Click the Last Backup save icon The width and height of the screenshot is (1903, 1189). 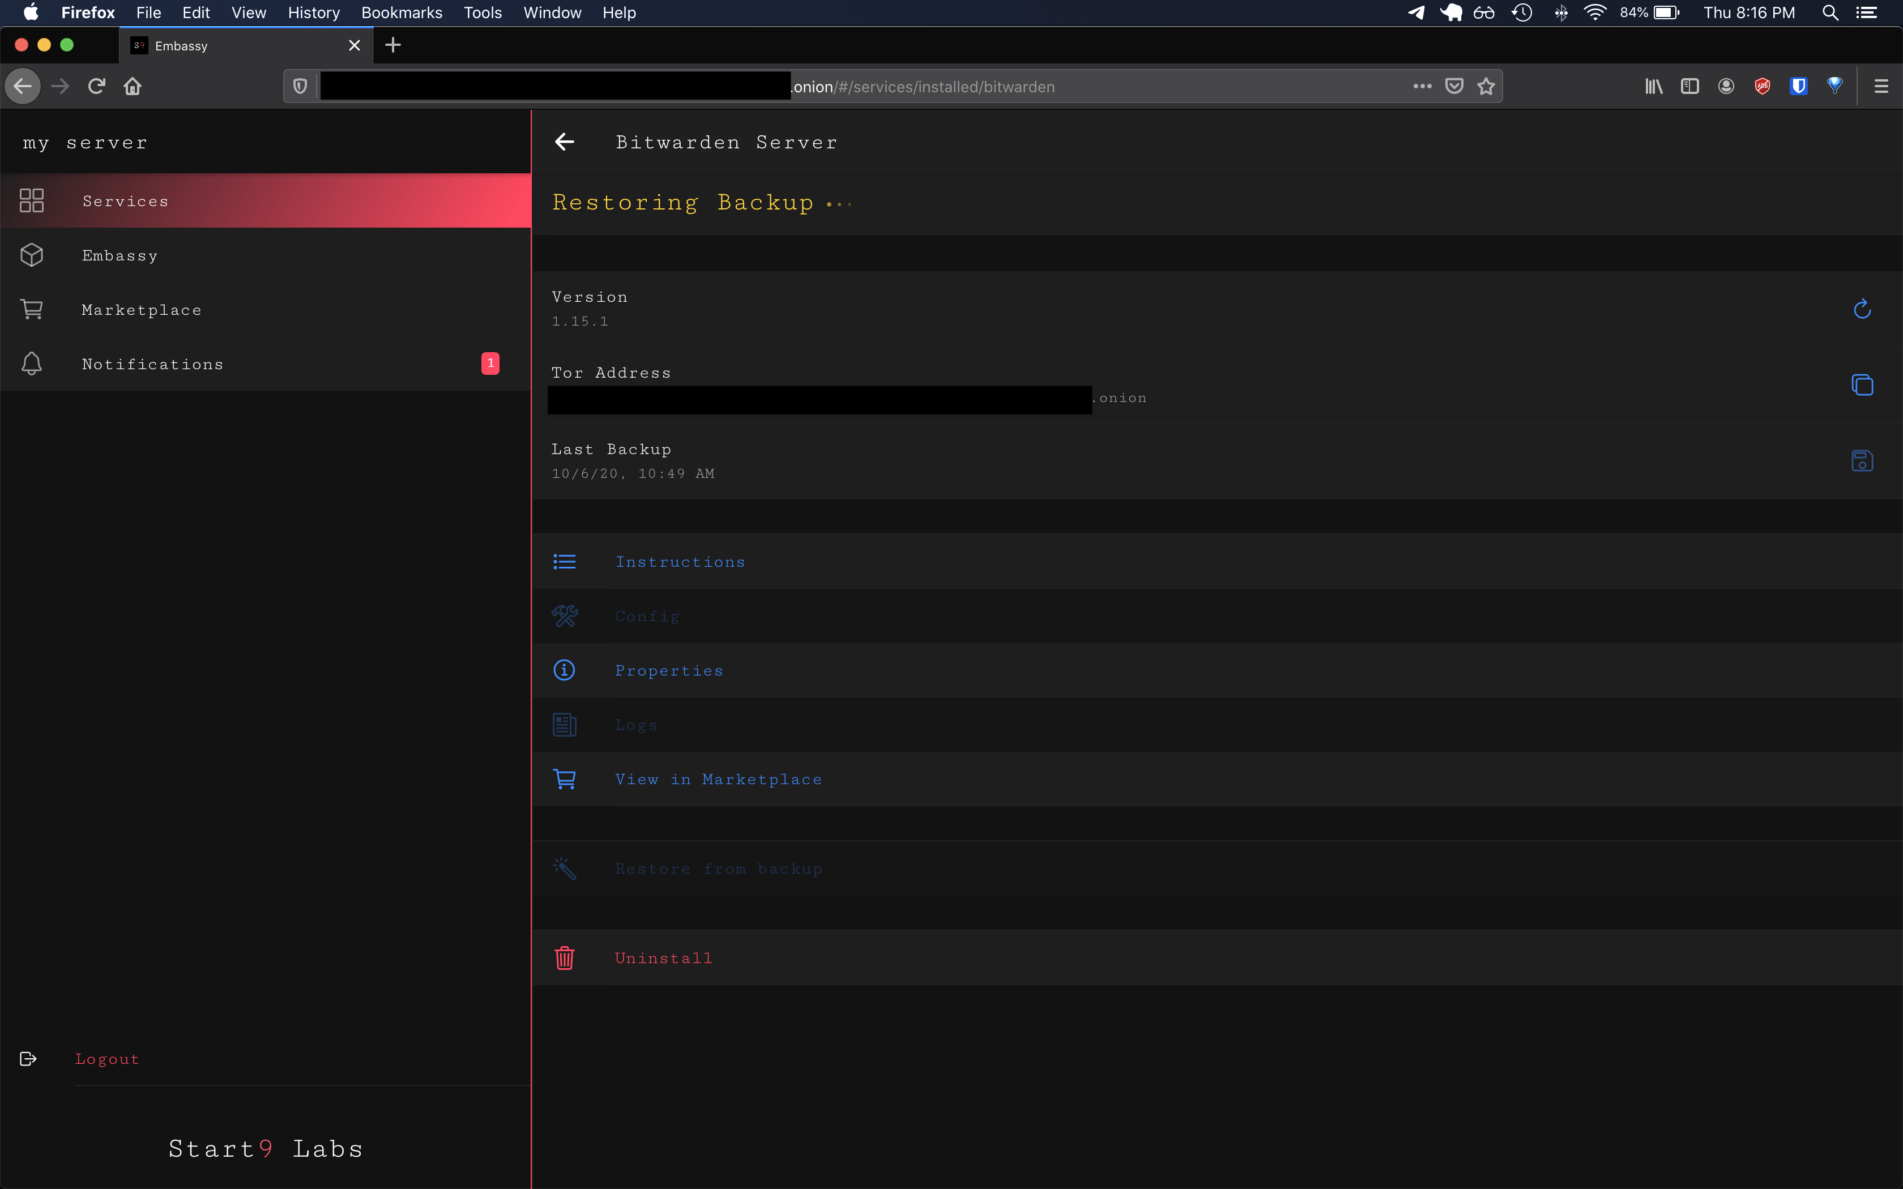1861,461
